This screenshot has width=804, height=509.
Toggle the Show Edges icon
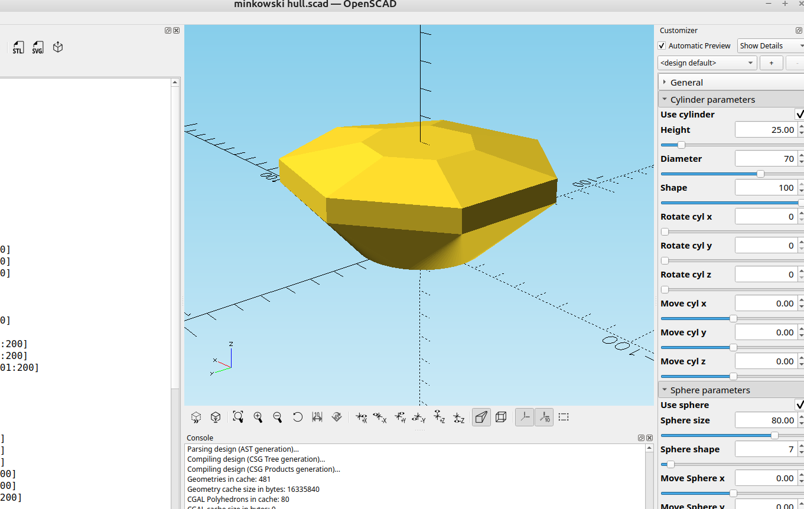[x=564, y=417]
